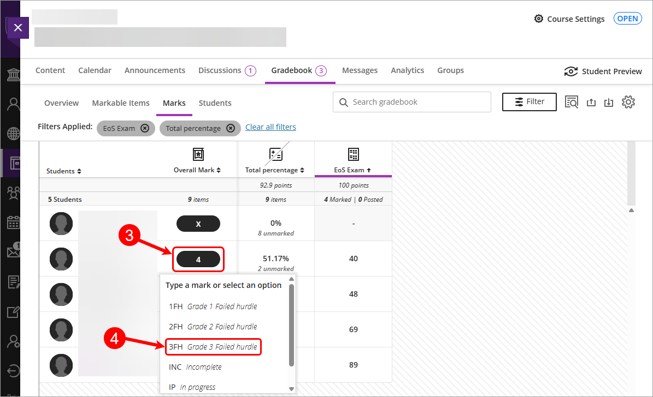This screenshot has height=397, width=653.
Task: Sort the Overall Mark column
Action: pos(197,170)
